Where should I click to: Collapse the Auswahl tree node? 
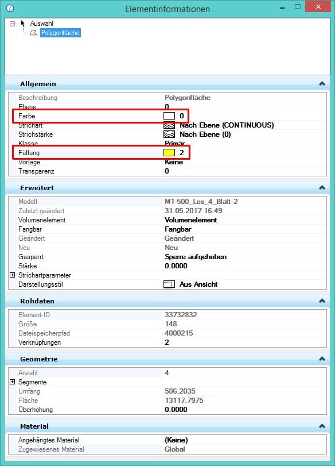[x=12, y=24]
